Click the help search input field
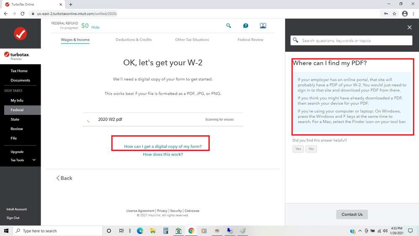This screenshot has width=419, height=236. (x=351, y=41)
